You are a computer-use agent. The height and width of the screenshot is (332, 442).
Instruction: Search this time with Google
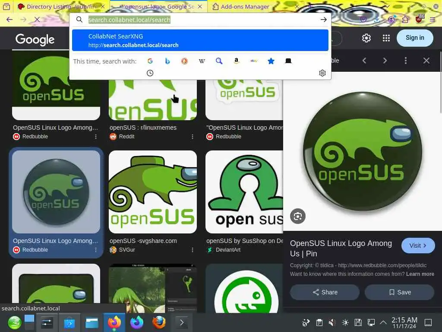[150, 61]
